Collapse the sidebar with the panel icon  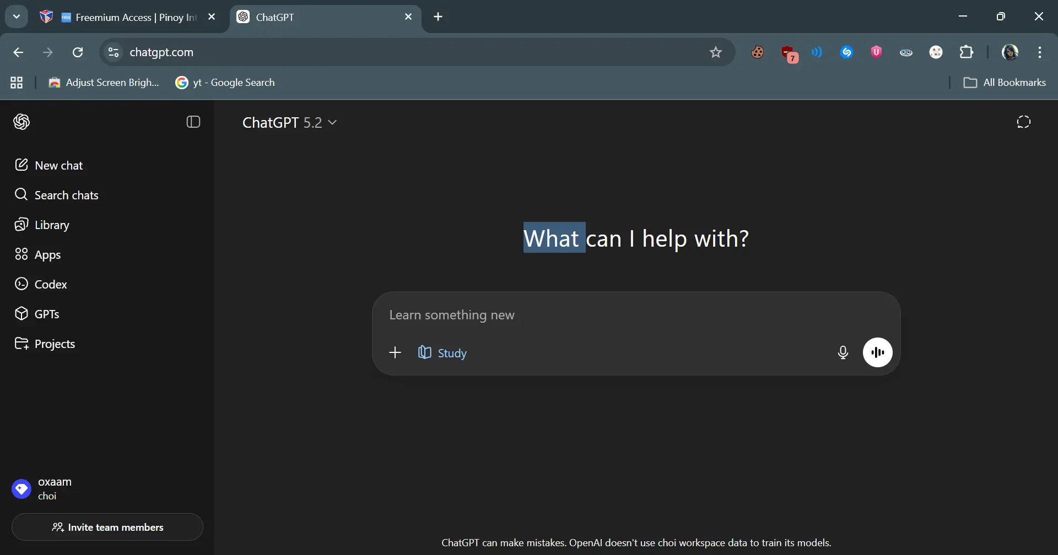193,122
